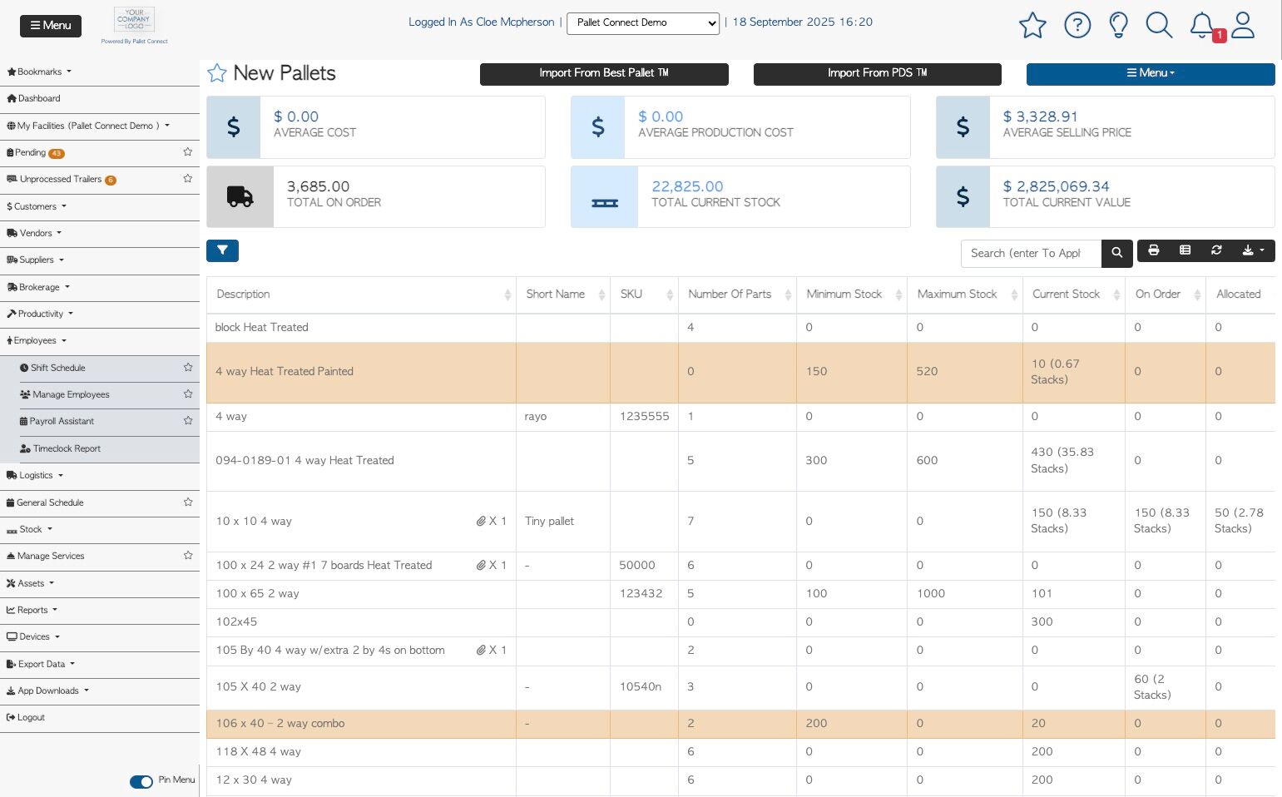
Task: Collapse the Employees sidebar section
Action: 36,340
